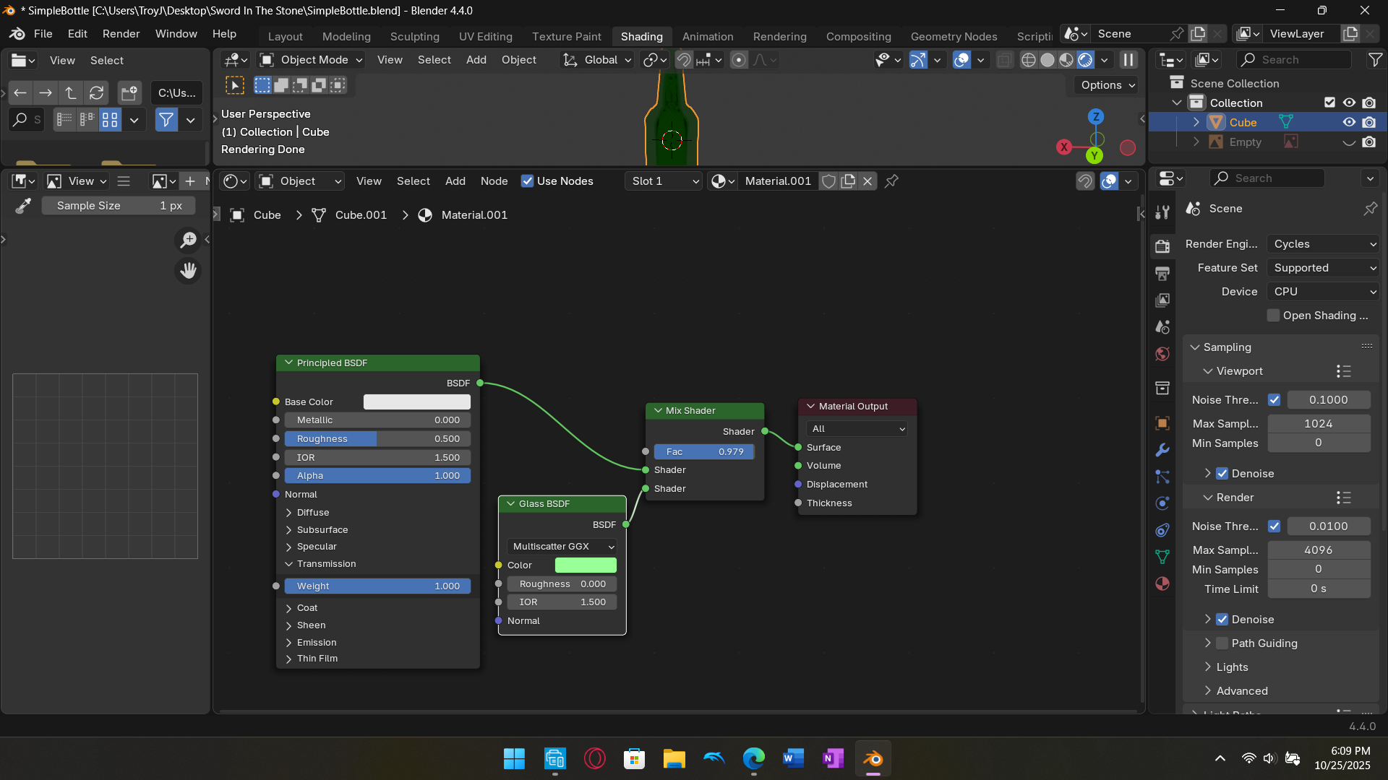
Task: Open the Physics properties tab icon
Action: (x=1162, y=503)
